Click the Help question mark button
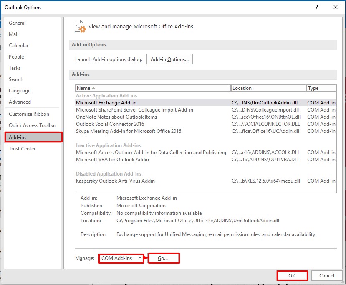The height and width of the screenshot is (285, 346). pyautogui.click(x=317, y=7)
